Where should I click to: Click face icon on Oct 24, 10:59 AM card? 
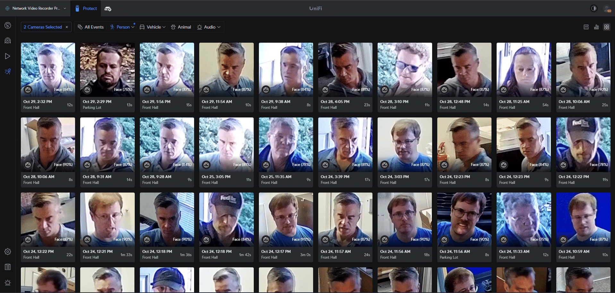point(563,240)
